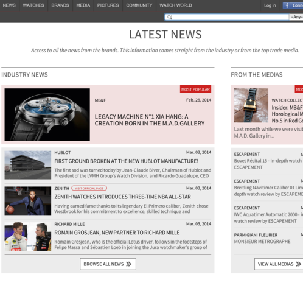Open MONSIEUR METROGRAPHE media link
Viewport: 303px width, 291px height.
pyautogui.click(x=262, y=242)
